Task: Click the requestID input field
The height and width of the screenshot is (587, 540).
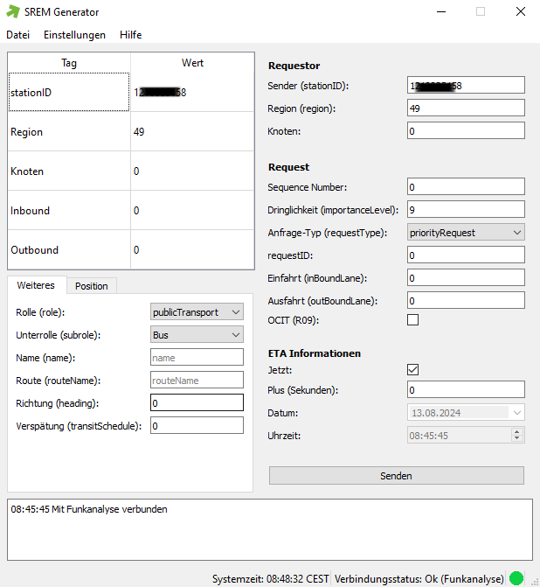Action: click(466, 255)
